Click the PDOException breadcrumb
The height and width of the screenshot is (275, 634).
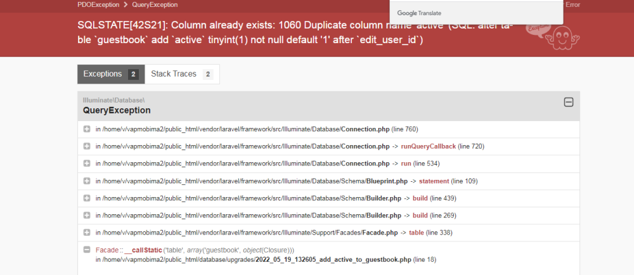98,4
